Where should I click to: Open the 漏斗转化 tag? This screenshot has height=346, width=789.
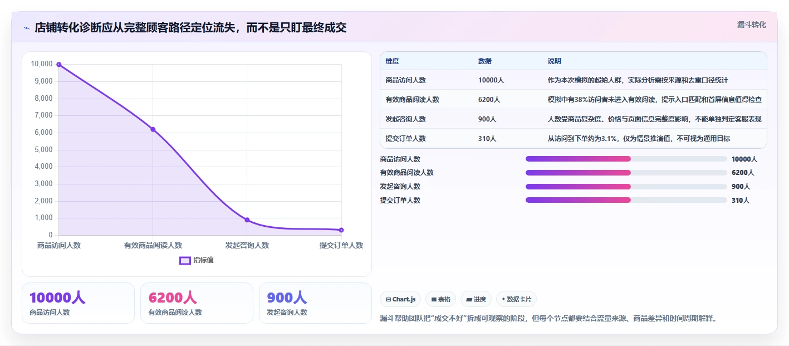(x=751, y=25)
